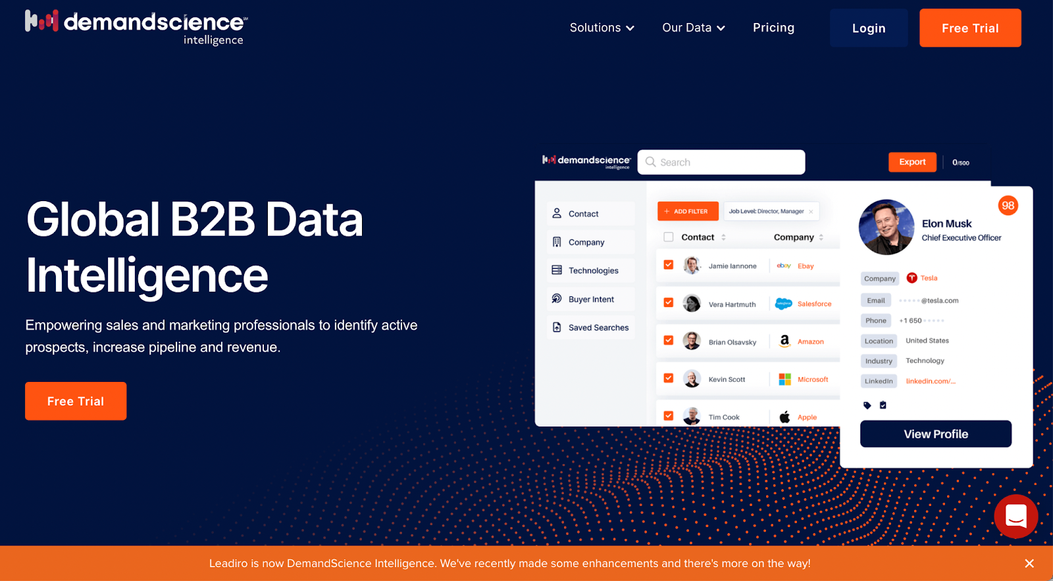Click the clipboard check icon in profile card

883,405
